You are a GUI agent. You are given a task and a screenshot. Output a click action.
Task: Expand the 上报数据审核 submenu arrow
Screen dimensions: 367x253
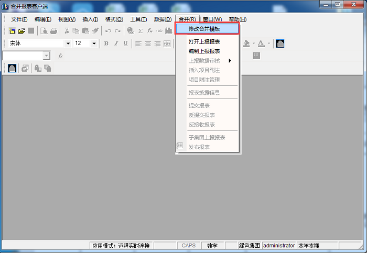[230, 61]
